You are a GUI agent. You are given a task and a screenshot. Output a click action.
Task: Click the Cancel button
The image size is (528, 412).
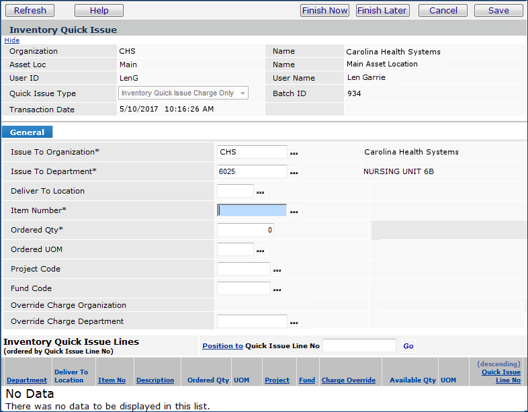point(443,10)
